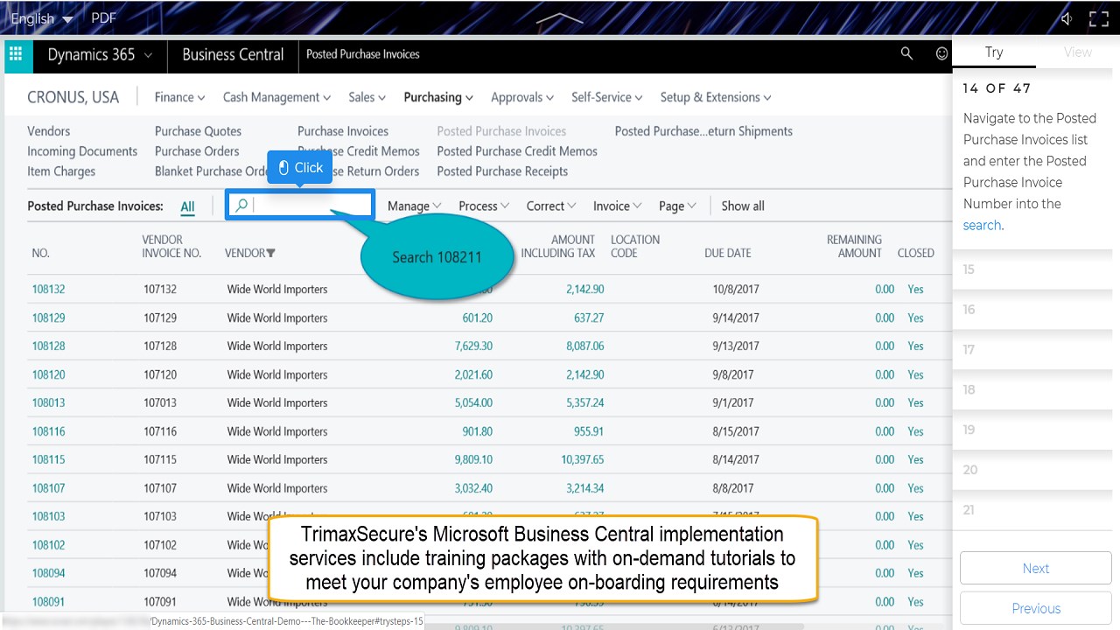This screenshot has height=630, width=1120.
Task: Select the All filter view
Action: click(x=187, y=206)
